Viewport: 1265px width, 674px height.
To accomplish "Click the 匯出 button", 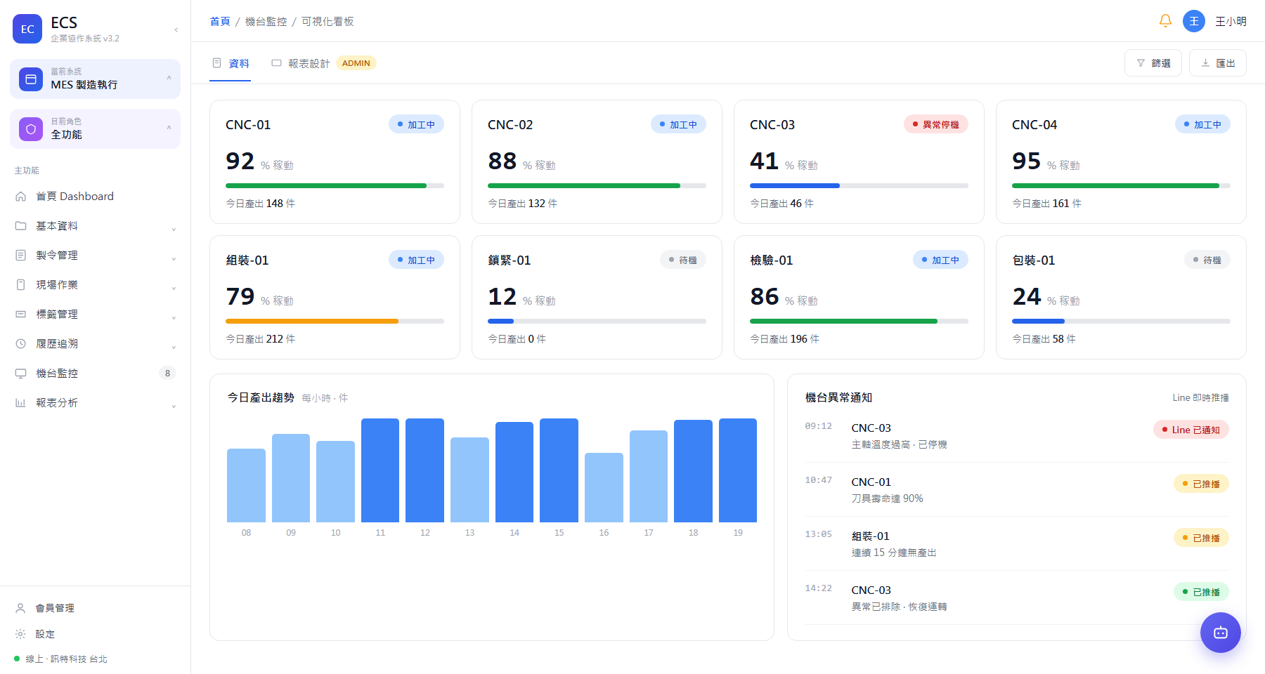I will pos(1218,63).
